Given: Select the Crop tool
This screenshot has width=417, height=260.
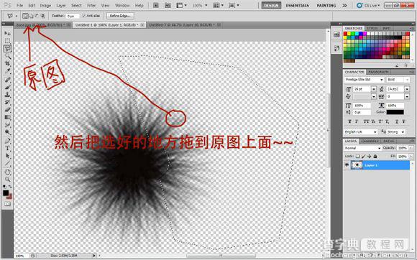Looking at the screenshot, I should click(7, 63).
